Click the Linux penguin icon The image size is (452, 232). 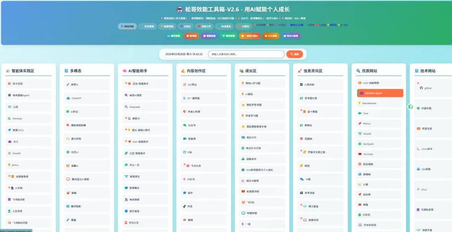point(418,189)
